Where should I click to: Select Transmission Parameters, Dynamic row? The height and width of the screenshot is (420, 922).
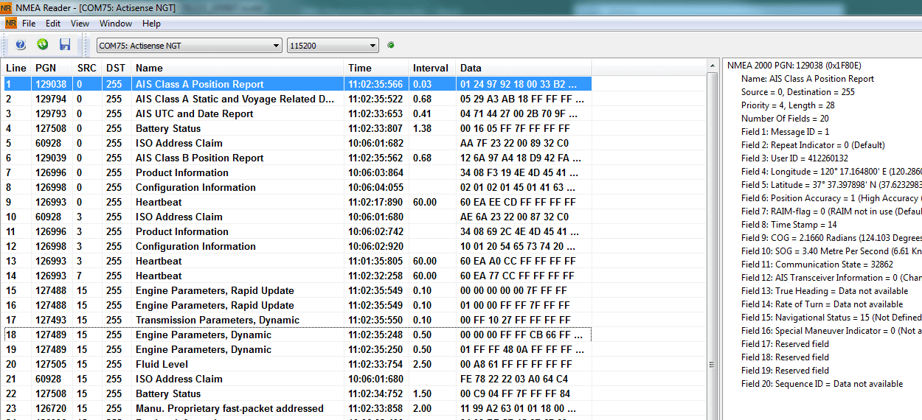click(x=297, y=320)
